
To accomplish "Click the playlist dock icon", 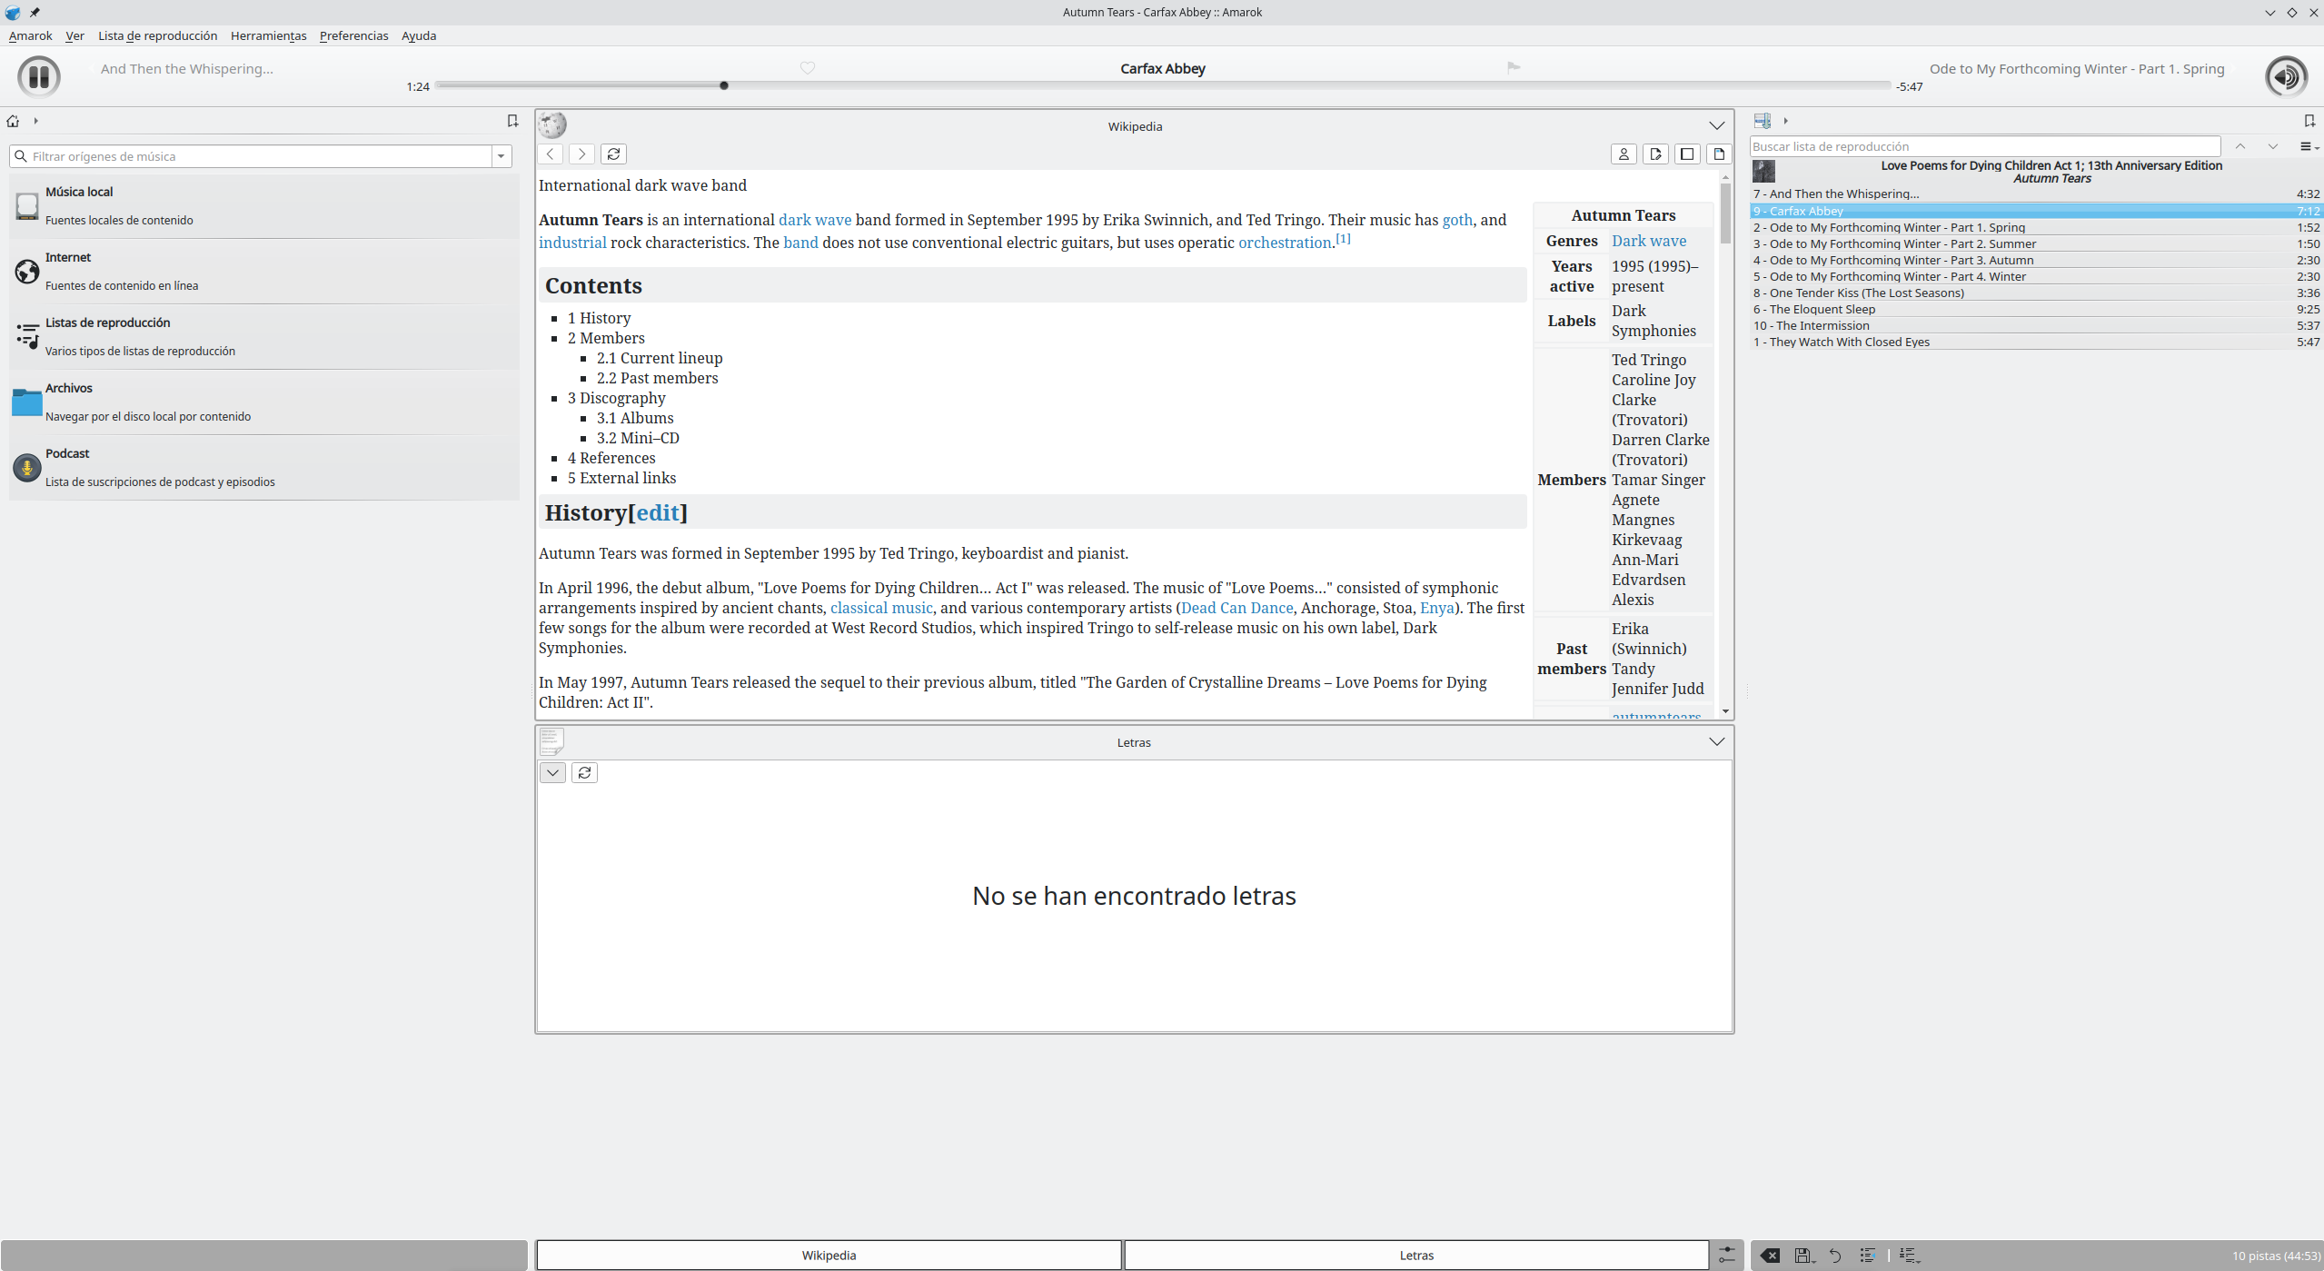I will point(1763,121).
